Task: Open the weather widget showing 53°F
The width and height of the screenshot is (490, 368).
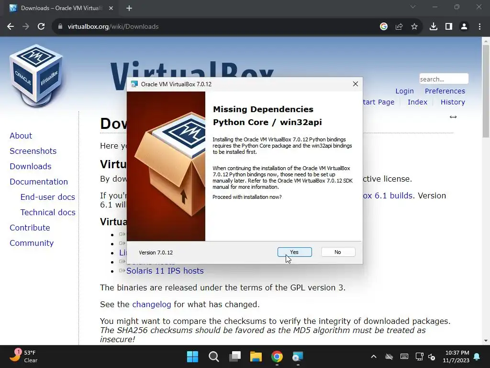Action: coord(24,356)
